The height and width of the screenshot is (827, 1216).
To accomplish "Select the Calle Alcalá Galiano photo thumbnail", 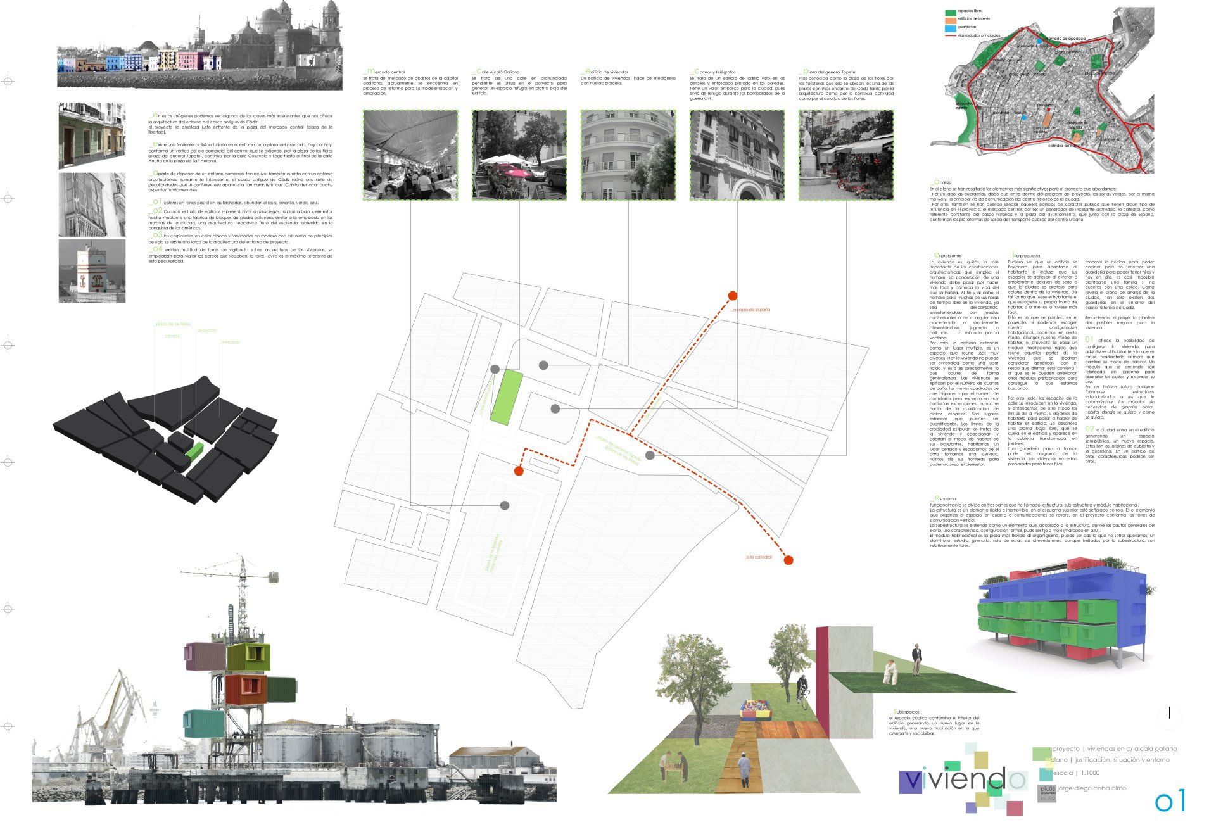I will 519,155.
